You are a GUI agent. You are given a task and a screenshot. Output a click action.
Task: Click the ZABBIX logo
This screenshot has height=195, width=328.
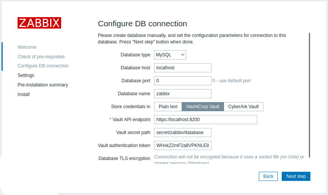[x=39, y=23]
